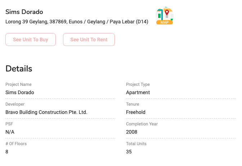This screenshot has width=242, height=166.
Task: Click the completion year value 2008
Action: coord(132,132)
